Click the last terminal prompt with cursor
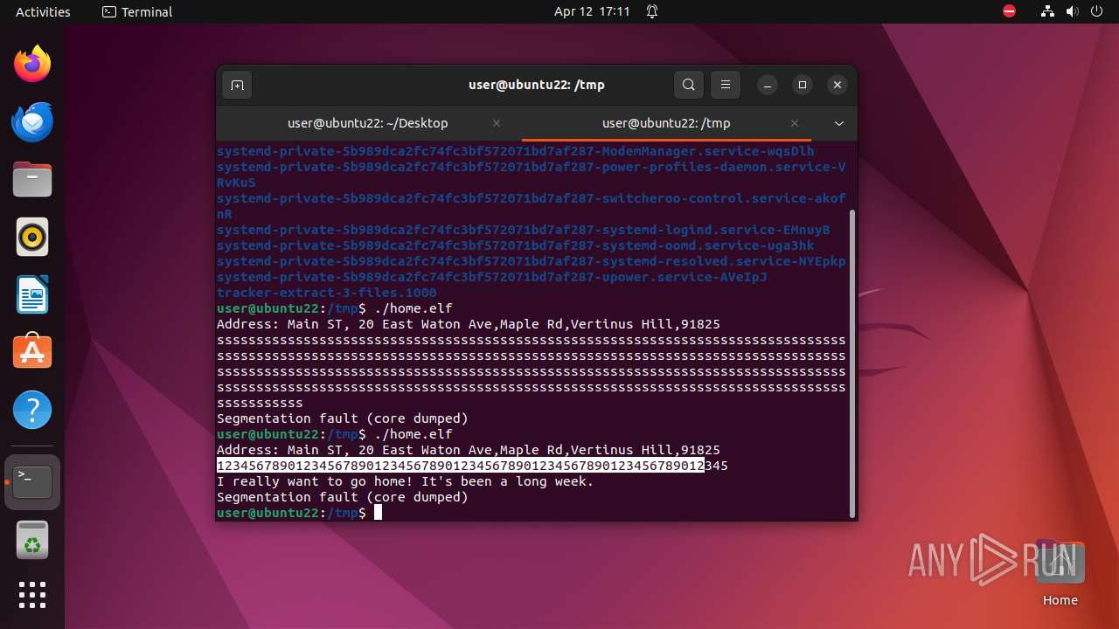 pos(300,513)
